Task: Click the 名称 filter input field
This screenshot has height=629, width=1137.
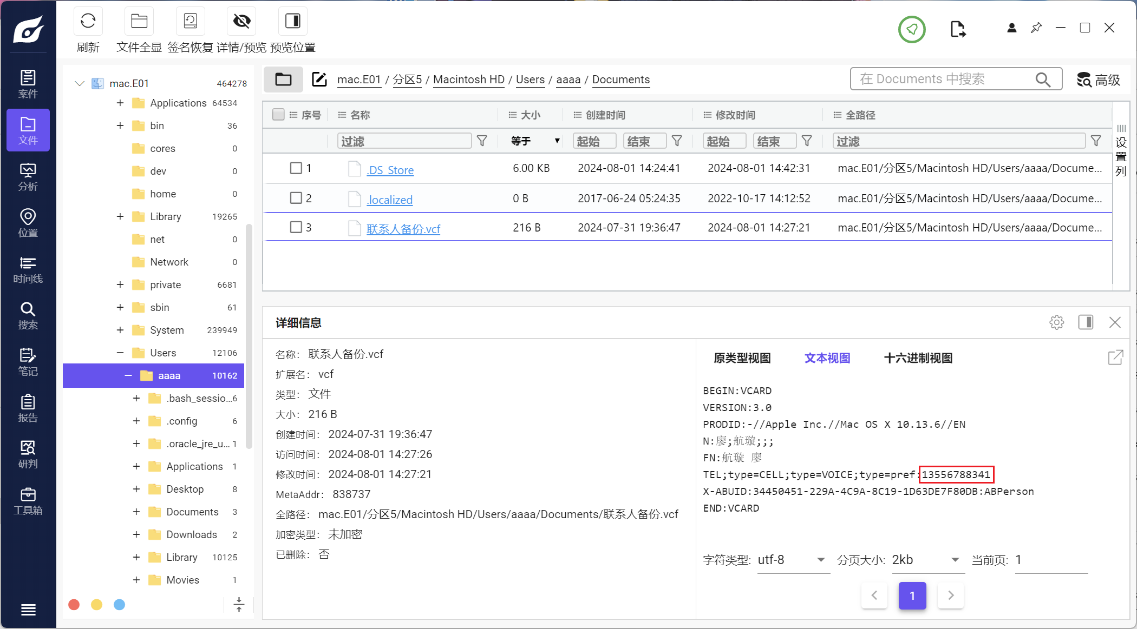Action: point(404,141)
